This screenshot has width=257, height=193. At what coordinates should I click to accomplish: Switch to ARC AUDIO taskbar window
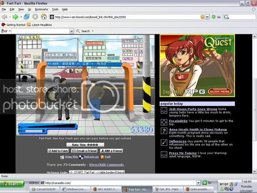pos(106,189)
